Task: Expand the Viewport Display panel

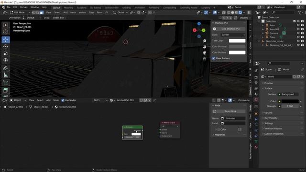Action: pyautogui.click(x=273, y=129)
